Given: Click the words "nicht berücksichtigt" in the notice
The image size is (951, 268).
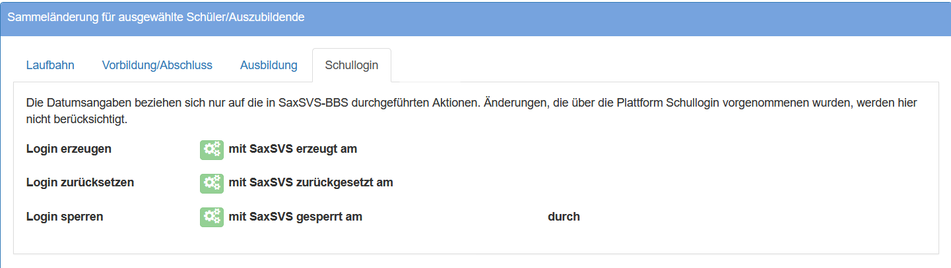Looking at the screenshot, I should (x=75, y=120).
